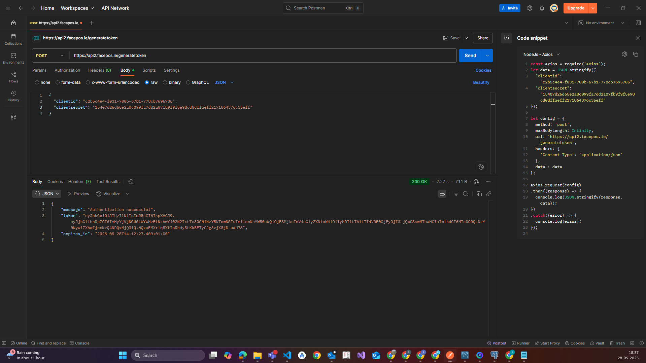Open the No environment selector

tap(602, 23)
